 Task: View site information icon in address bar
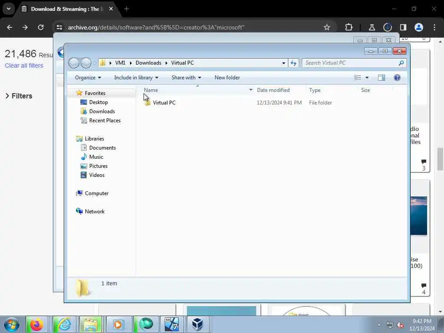59,27
